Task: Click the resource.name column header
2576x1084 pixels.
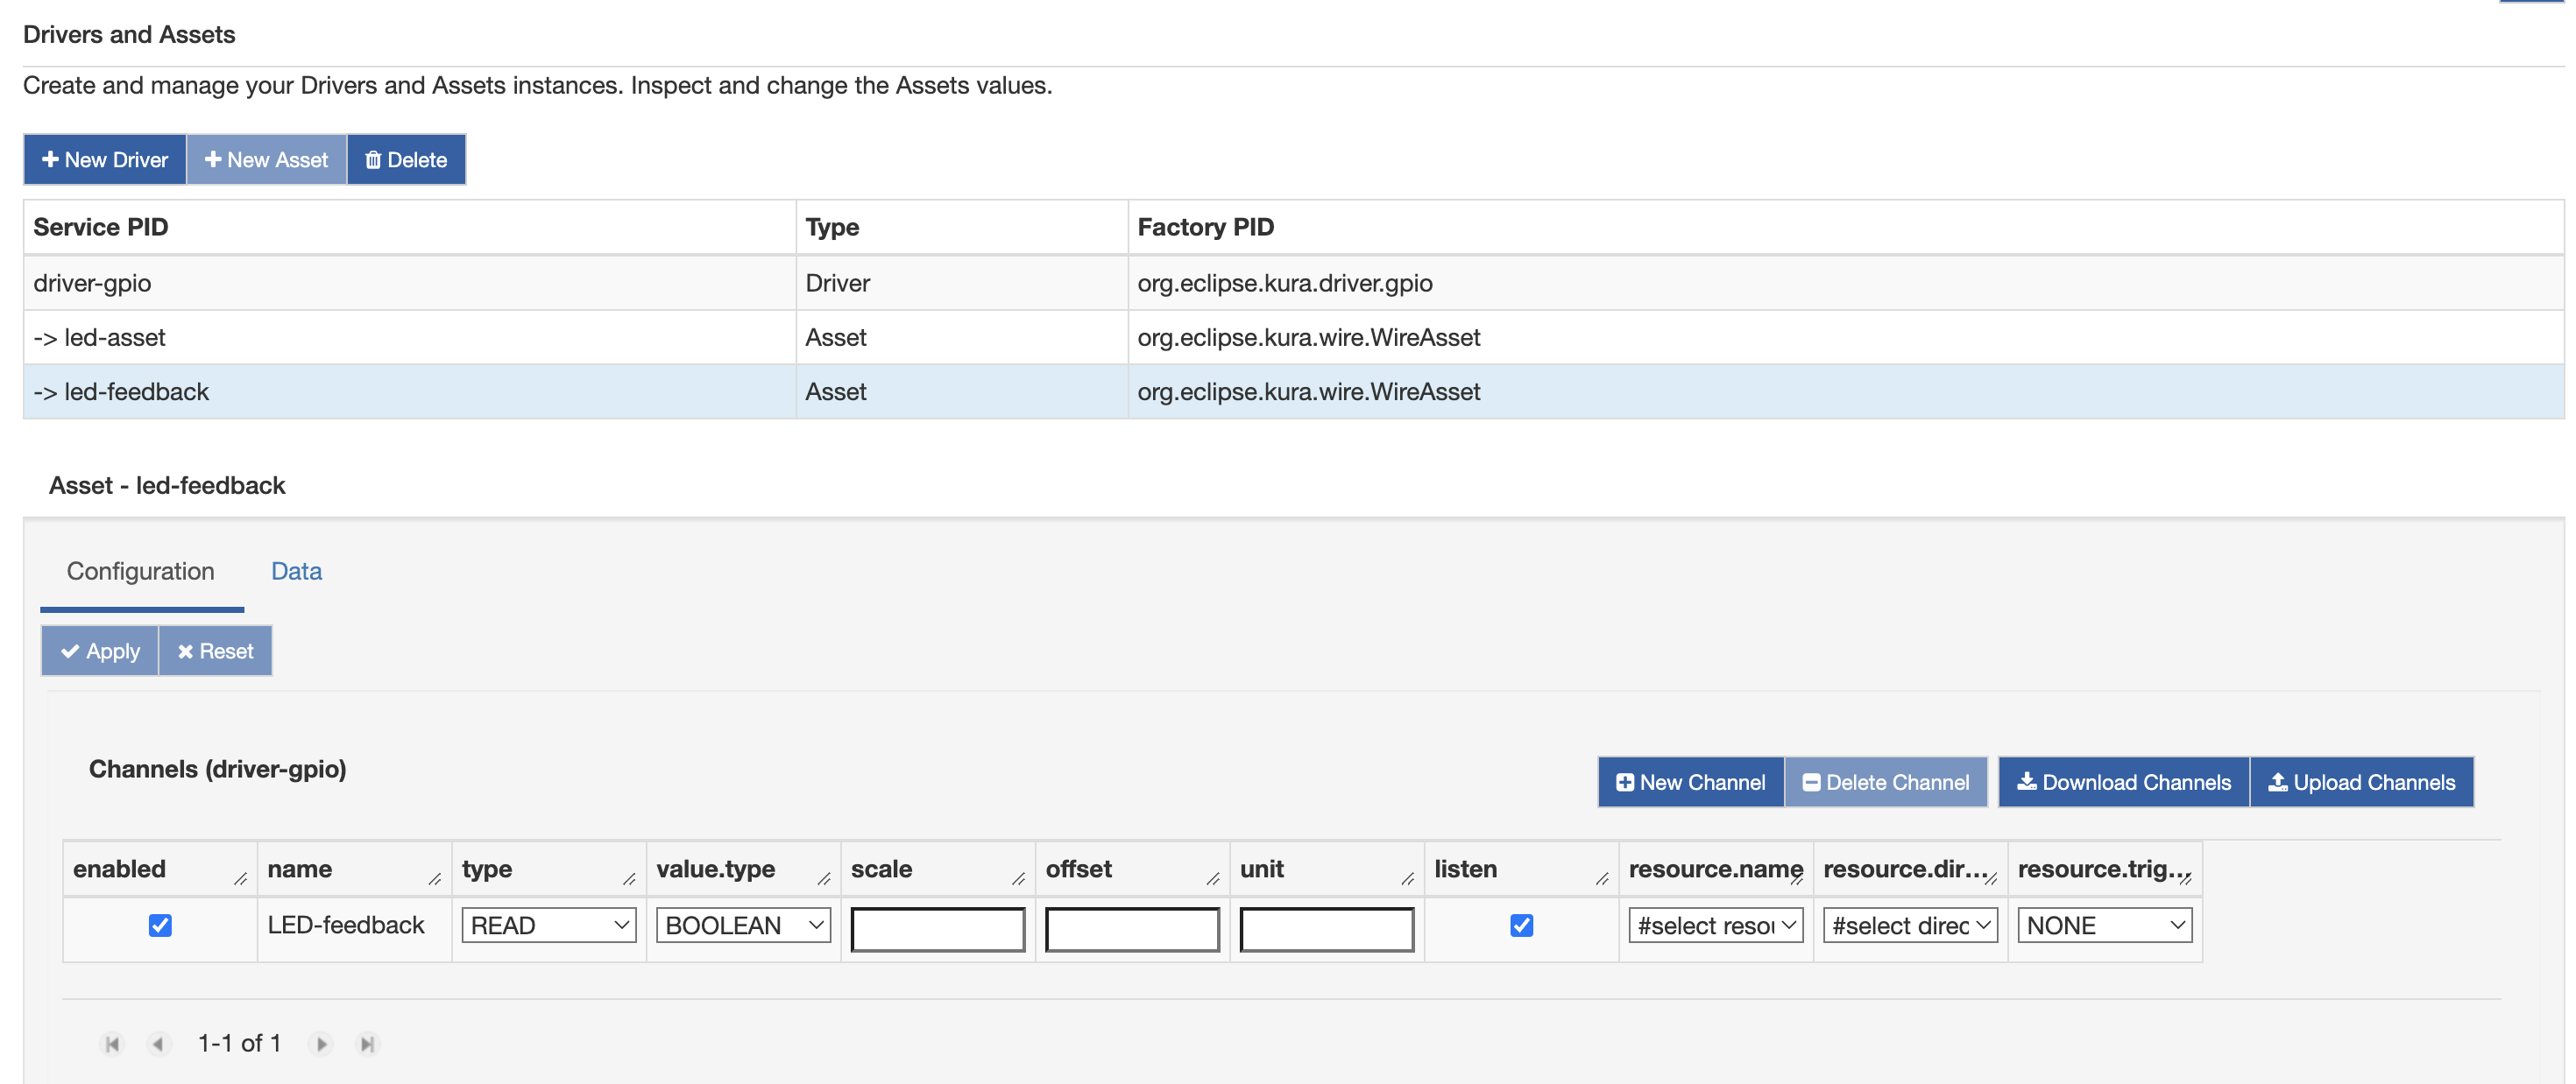Action: (1716, 869)
